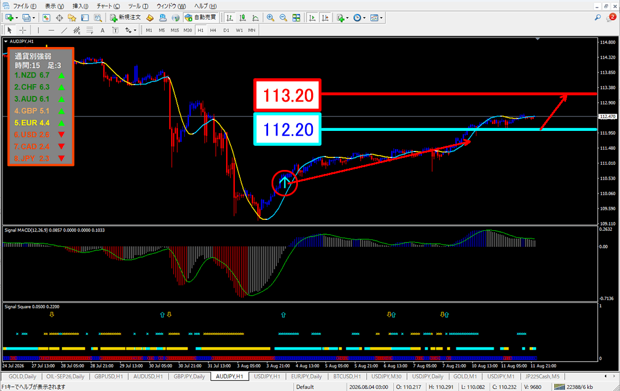Screen dimensions: 620x391
Task: Open the ツール (T) menu
Action: (x=138, y=6)
